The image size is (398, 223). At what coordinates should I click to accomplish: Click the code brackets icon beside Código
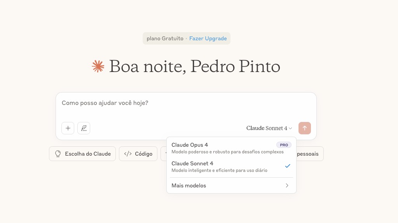128,154
